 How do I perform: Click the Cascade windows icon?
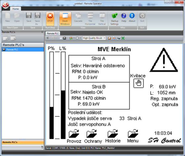tap(78, 17)
